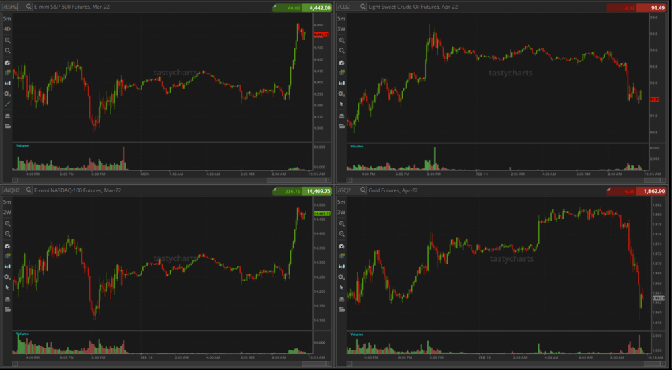The height and width of the screenshot is (370, 672).
Task: Open chart settings gear on S&P 500 chart
Action: pos(7,94)
